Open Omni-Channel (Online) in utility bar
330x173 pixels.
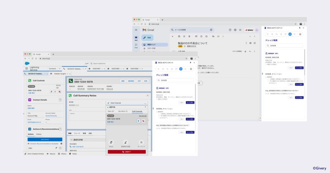click(x=34, y=154)
